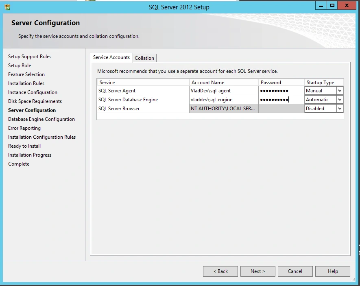Click Database Engine Configuration step
The width and height of the screenshot is (360, 286).
click(41, 119)
